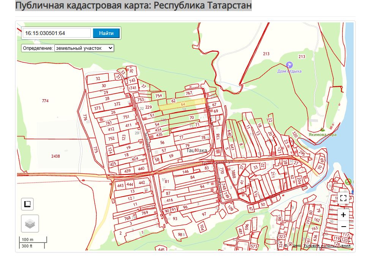Image resolution: width=365 pixels, height=257 pixels.
Task: Click the Якимова гора label
Action: point(322,135)
